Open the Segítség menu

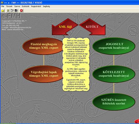(x=46, y=6)
